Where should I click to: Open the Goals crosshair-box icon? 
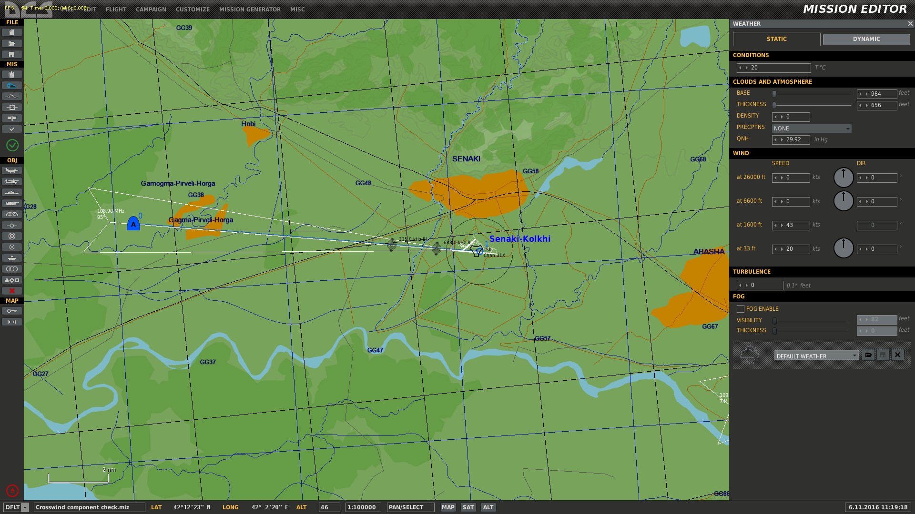tap(12, 107)
